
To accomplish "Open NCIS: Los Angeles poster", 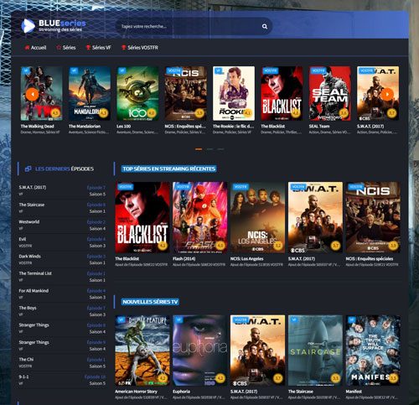I will coord(257,217).
